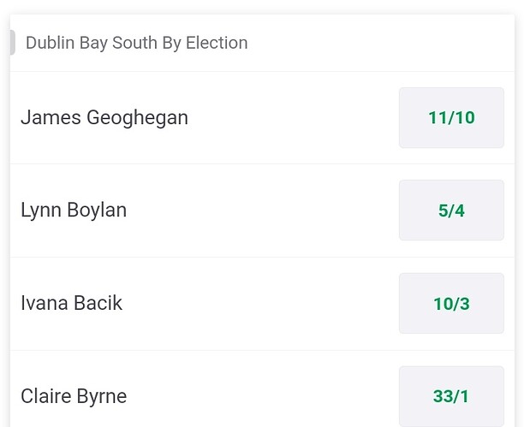Image resolution: width=524 pixels, height=427 pixels.
Task: Add Claire Byrne at 33/1 to betslip
Action: (451, 396)
